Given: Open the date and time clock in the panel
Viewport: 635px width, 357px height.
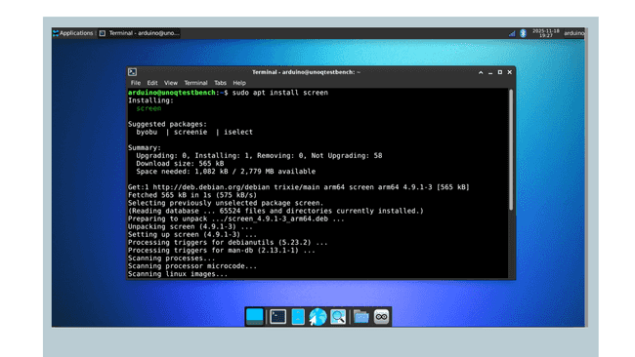Looking at the screenshot, I should pyautogui.click(x=545, y=33).
